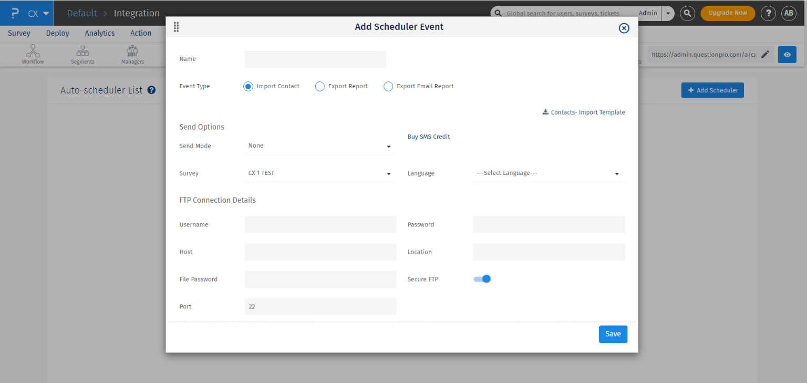Click the Buy SMS Credit link
807x383 pixels.
[429, 137]
